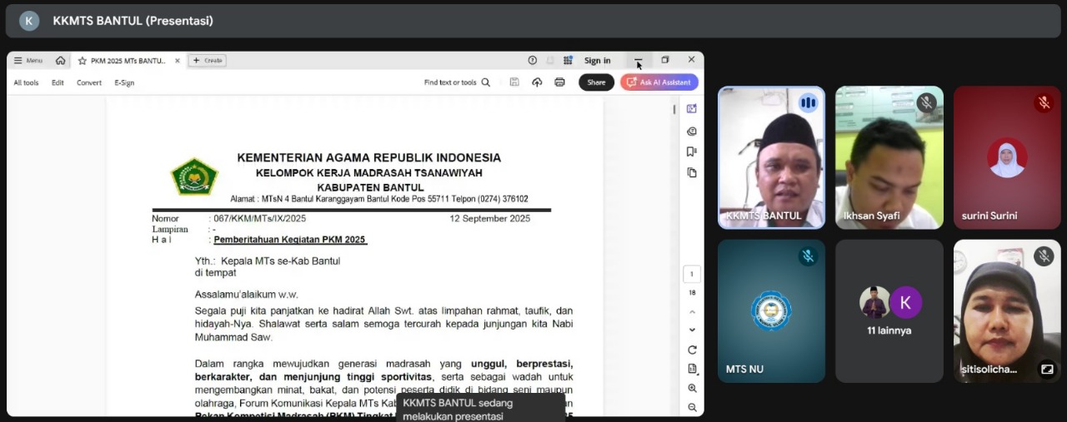Click the current page number box

pos(692,275)
